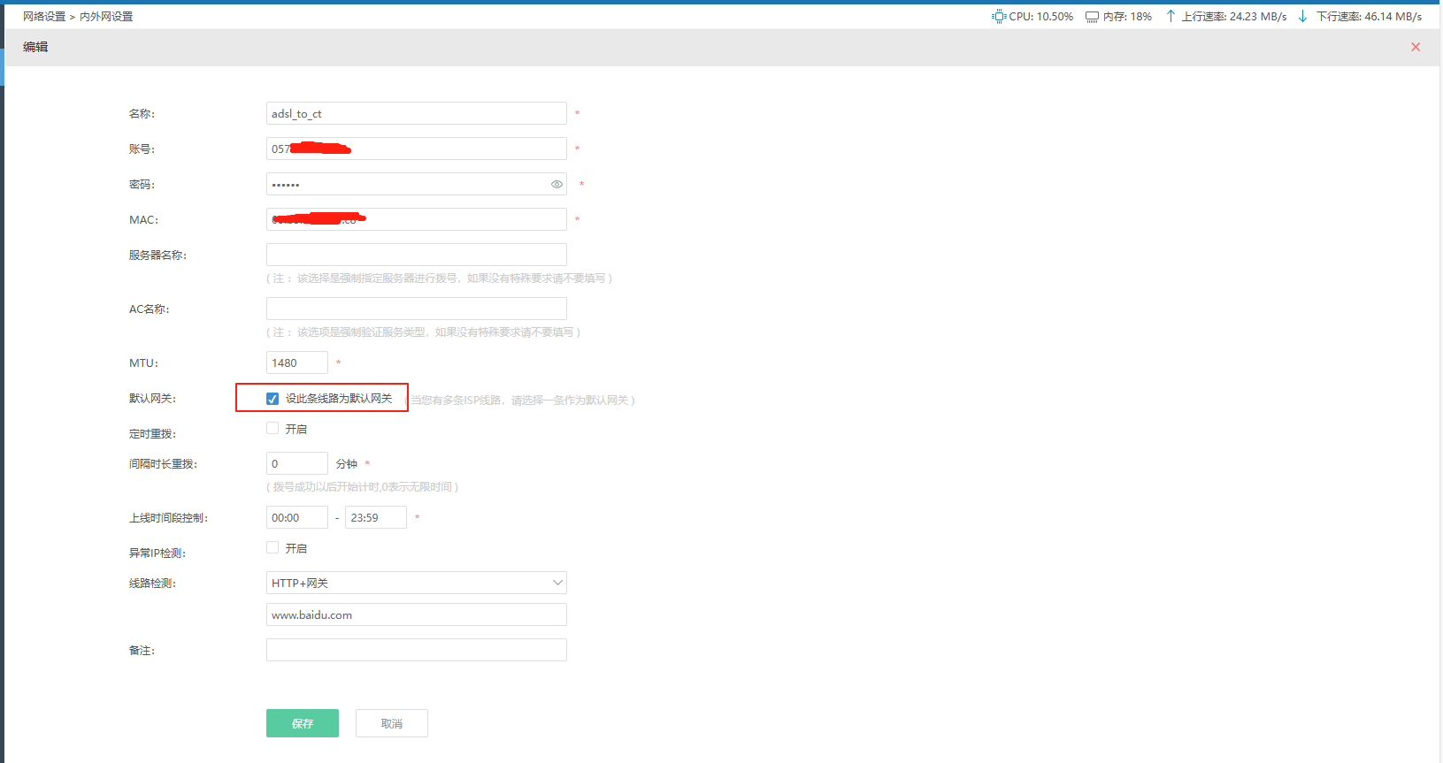Uncheck the default gateway checkbox
This screenshot has width=1443, height=763.
click(x=272, y=399)
